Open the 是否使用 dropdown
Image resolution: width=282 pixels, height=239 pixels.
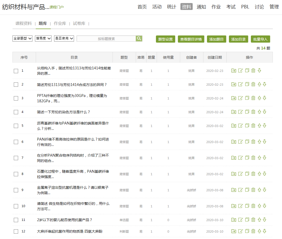point(64,39)
